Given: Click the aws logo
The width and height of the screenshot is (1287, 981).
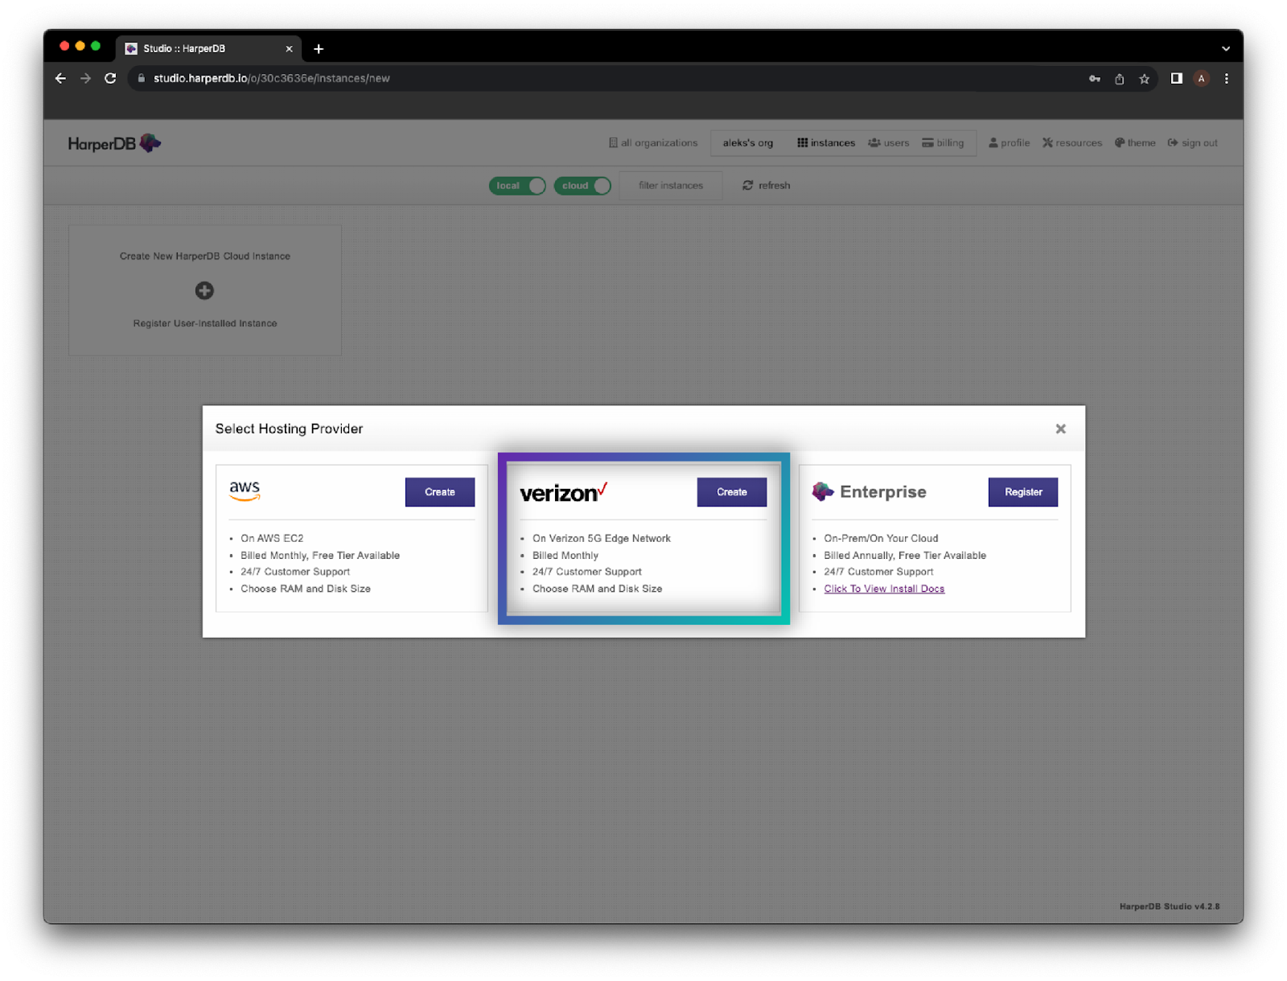Looking at the screenshot, I should (x=245, y=490).
